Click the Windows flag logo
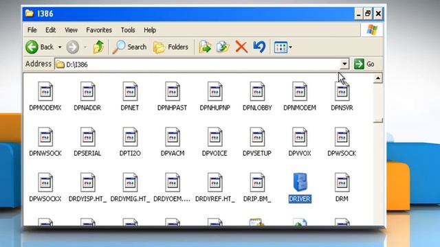Screen dimensions: 440x247 pos(372,30)
